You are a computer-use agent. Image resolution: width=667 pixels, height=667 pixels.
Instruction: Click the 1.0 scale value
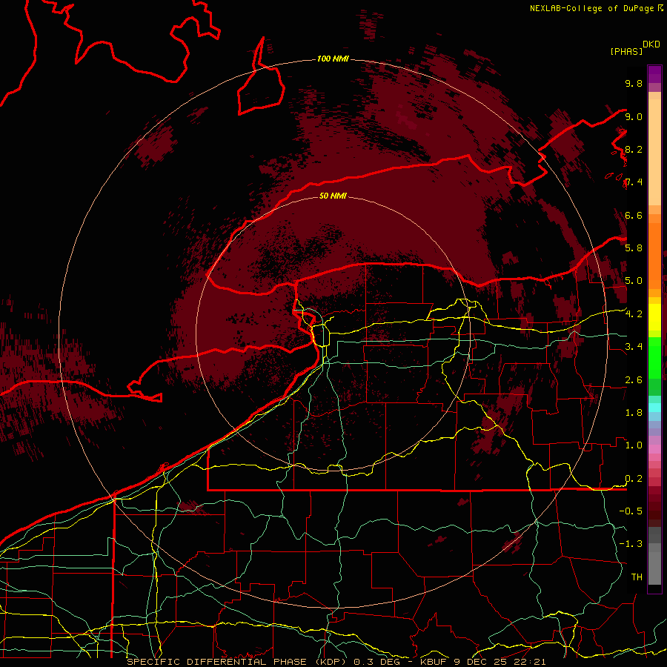click(634, 445)
